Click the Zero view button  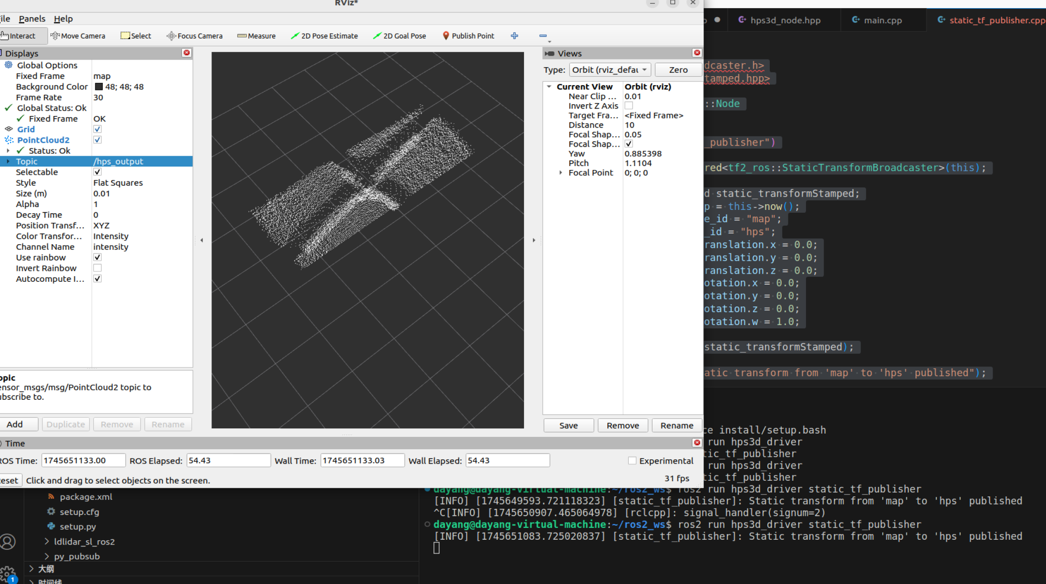click(x=678, y=69)
